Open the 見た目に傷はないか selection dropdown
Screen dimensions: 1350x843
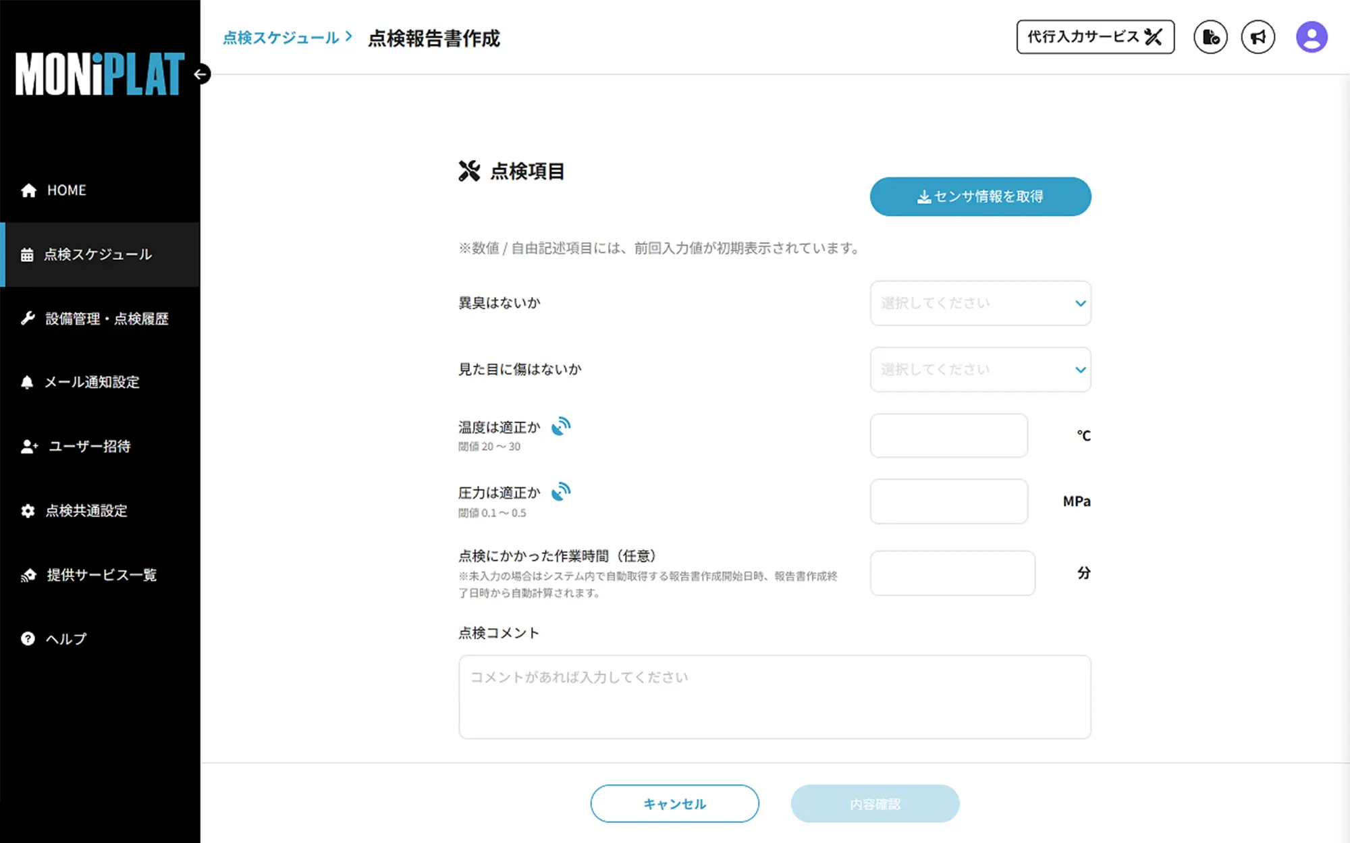click(980, 369)
